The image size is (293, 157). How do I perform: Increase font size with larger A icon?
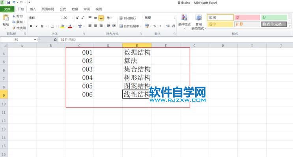[x=77, y=18]
